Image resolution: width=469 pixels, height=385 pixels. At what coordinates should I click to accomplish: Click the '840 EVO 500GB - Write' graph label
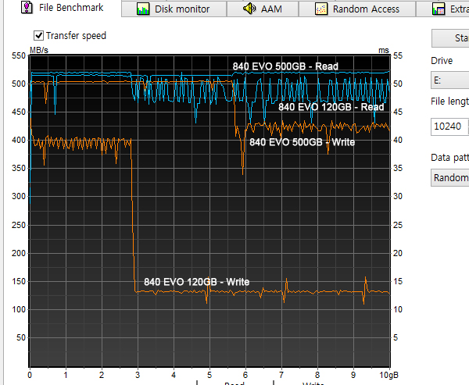(302, 142)
